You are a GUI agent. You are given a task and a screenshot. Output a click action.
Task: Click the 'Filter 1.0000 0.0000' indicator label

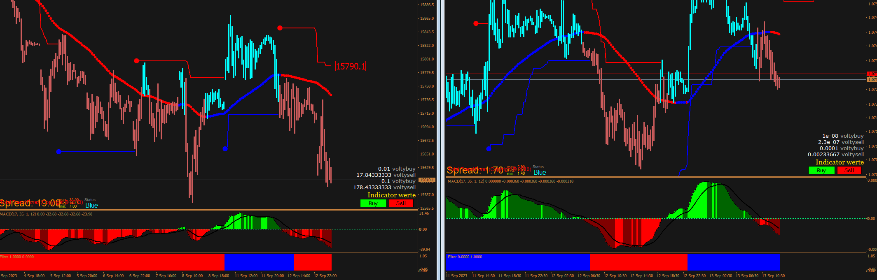[17, 257]
